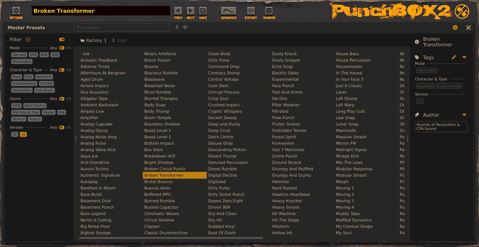
Task: Select the Percussion character tag
Action: [x=22, y=90]
